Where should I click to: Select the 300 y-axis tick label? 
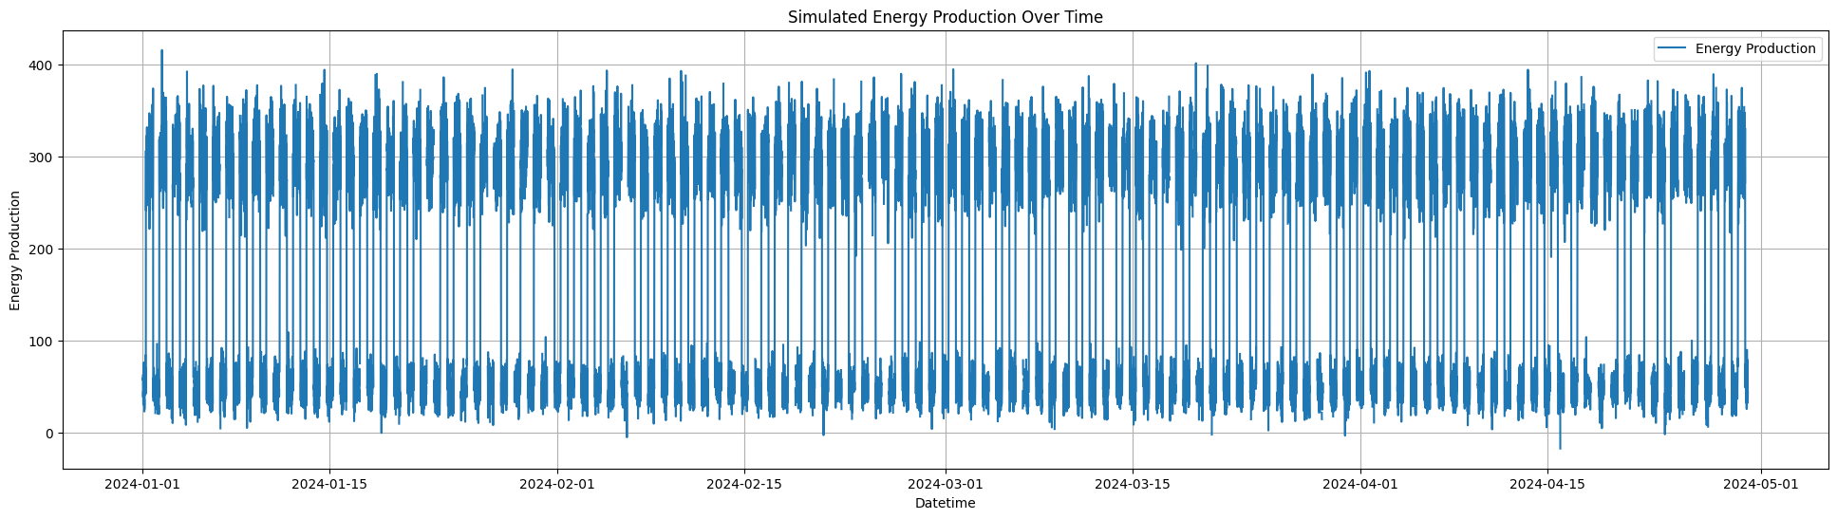[42, 158]
